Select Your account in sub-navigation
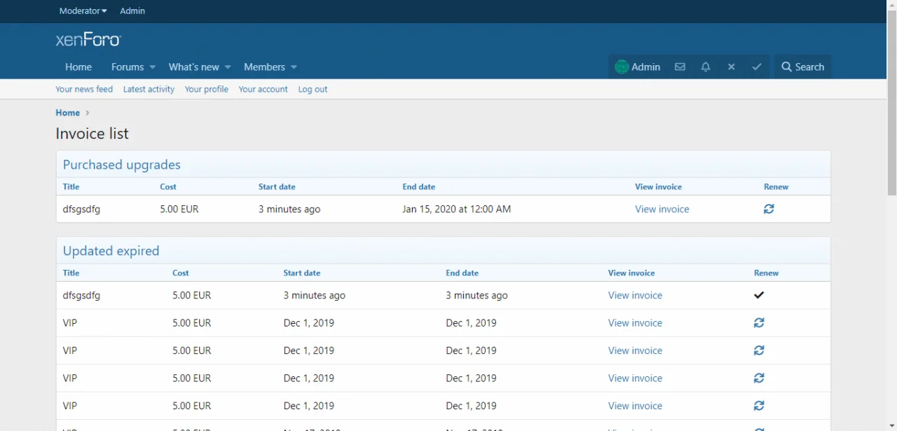The image size is (897, 431). (263, 89)
